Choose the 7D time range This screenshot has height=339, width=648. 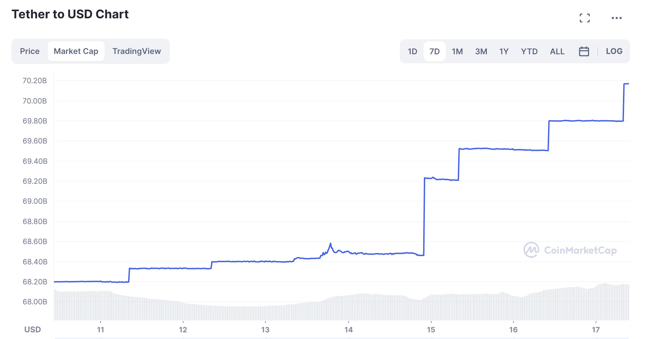click(434, 51)
